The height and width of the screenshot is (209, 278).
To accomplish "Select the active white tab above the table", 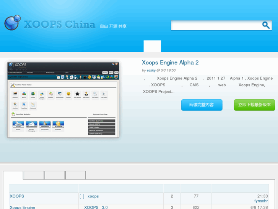I will 13,175.
